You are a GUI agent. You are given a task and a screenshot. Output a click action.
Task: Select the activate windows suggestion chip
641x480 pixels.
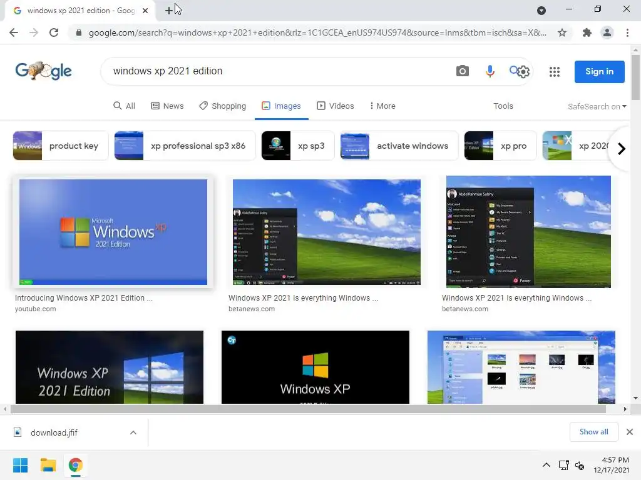pos(399,146)
